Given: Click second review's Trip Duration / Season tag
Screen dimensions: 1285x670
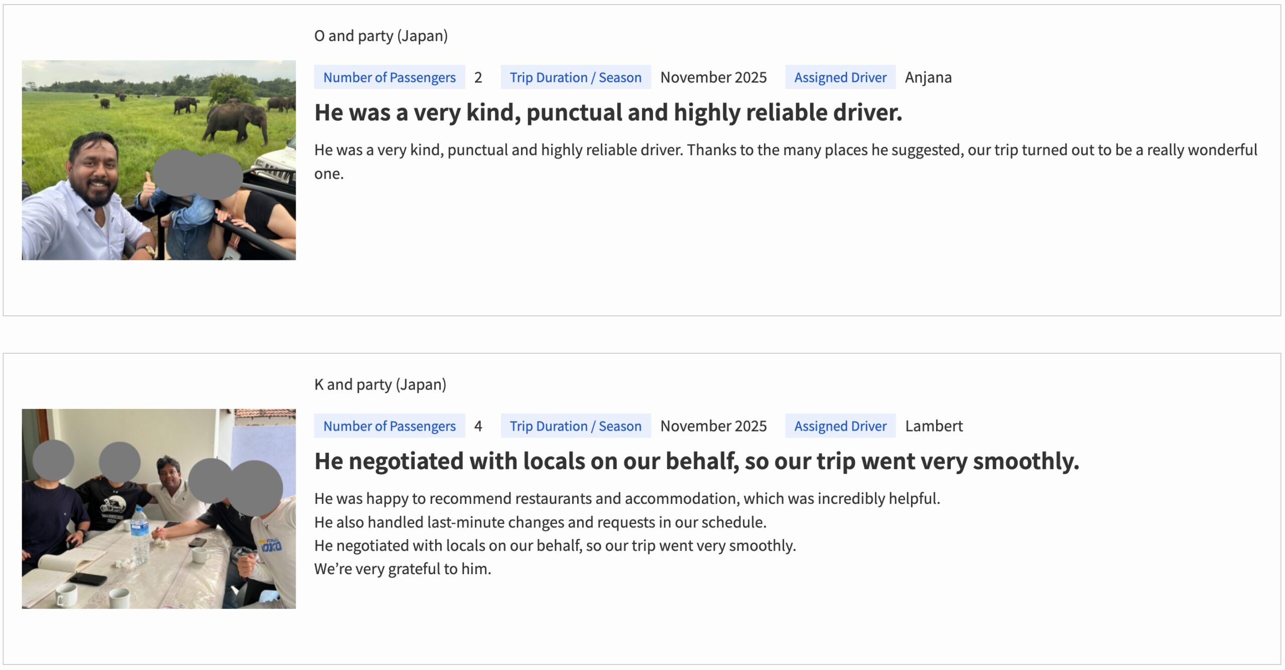Looking at the screenshot, I should click(575, 426).
